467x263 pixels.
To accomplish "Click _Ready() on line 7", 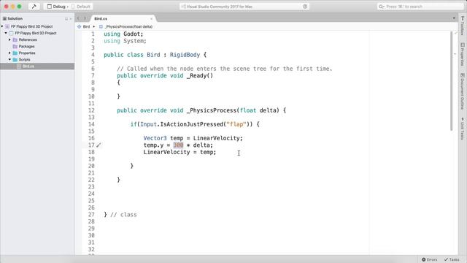I will (x=200, y=76).
